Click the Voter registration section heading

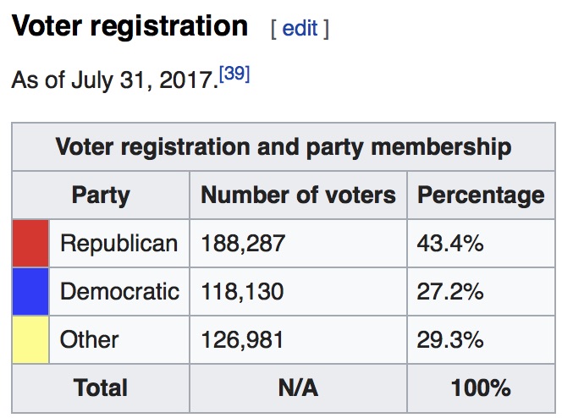129,26
